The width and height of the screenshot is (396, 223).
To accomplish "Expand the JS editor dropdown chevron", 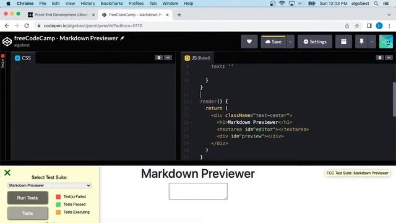I will [x=389, y=58].
